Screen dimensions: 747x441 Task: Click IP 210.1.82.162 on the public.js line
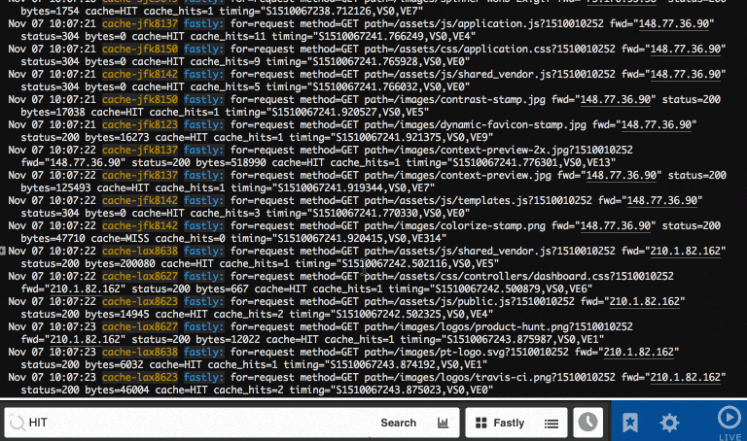click(645, 301)
